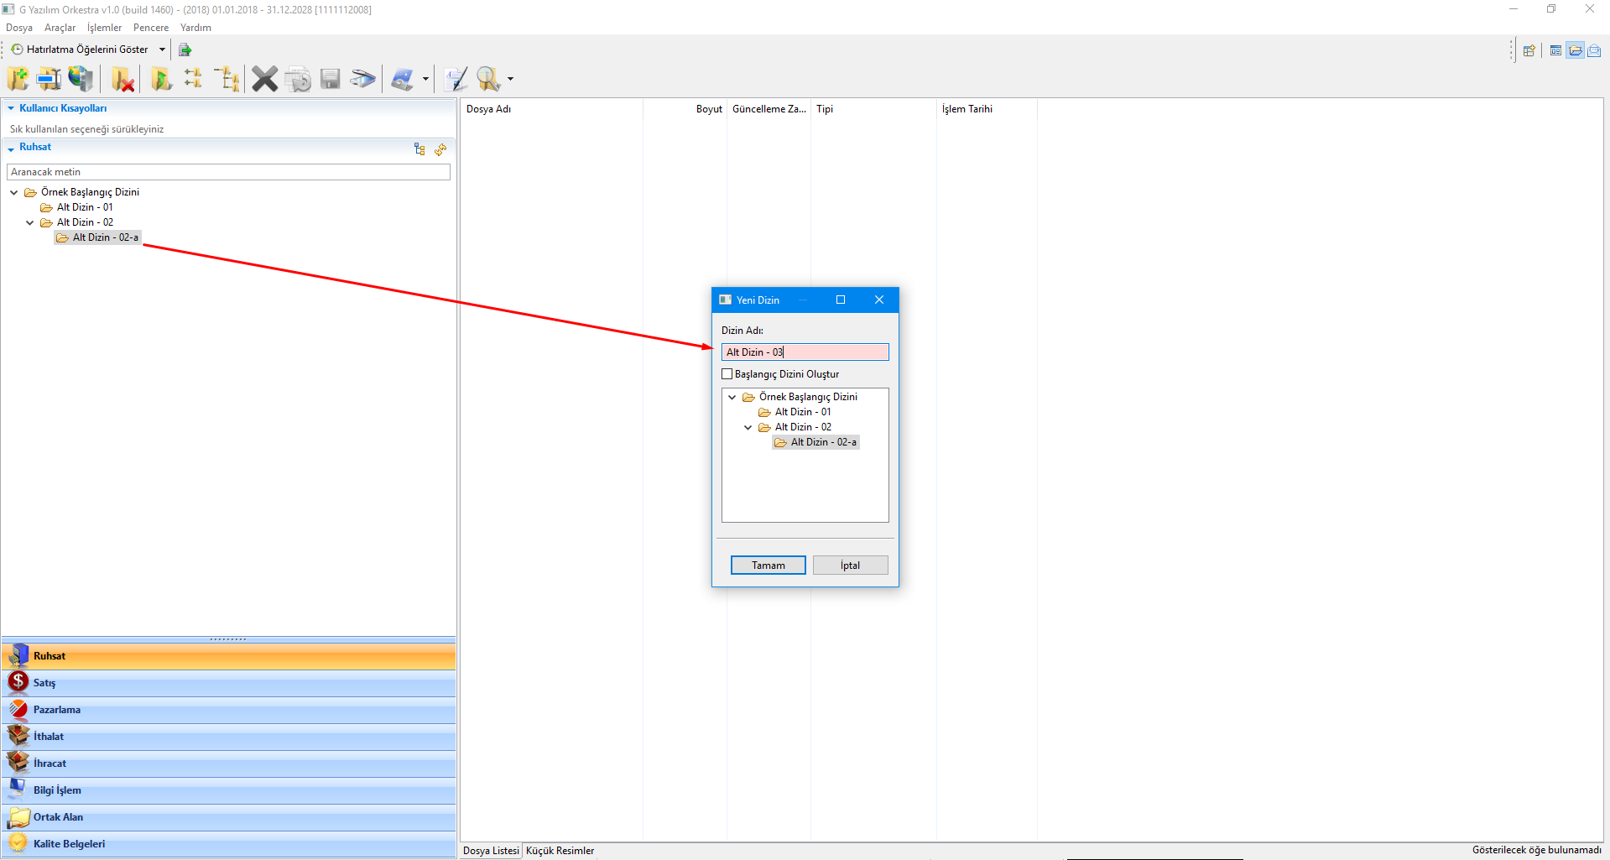Click the folder with green up arrow icon
Image resolution: width=1610 pixels, height=860 pixels.
tap(161, 80)
